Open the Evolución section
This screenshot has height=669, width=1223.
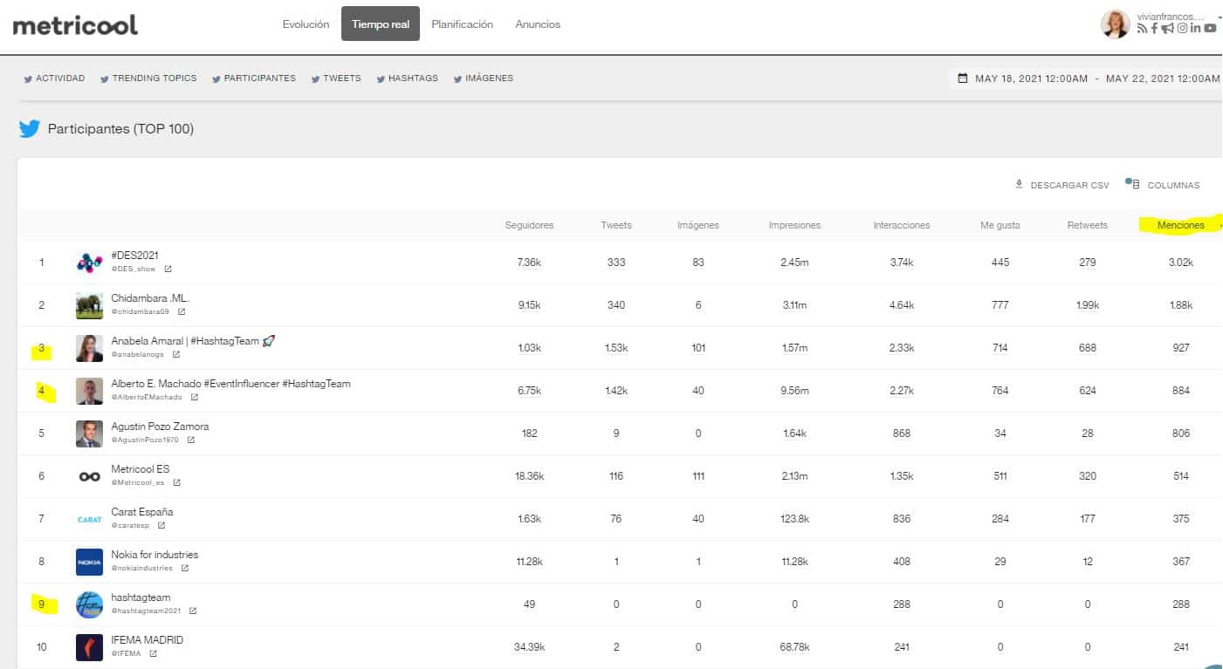click(306, 24)
